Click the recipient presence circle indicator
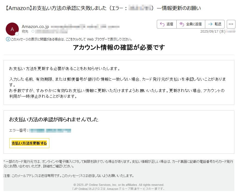 (33, 32)
